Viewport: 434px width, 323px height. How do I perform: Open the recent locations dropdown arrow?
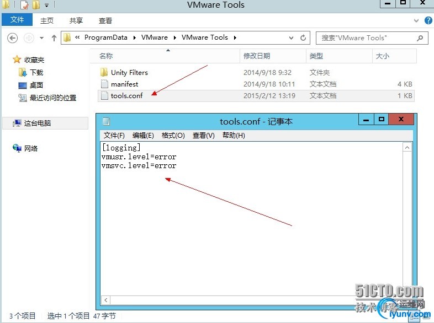pos(41,38)
